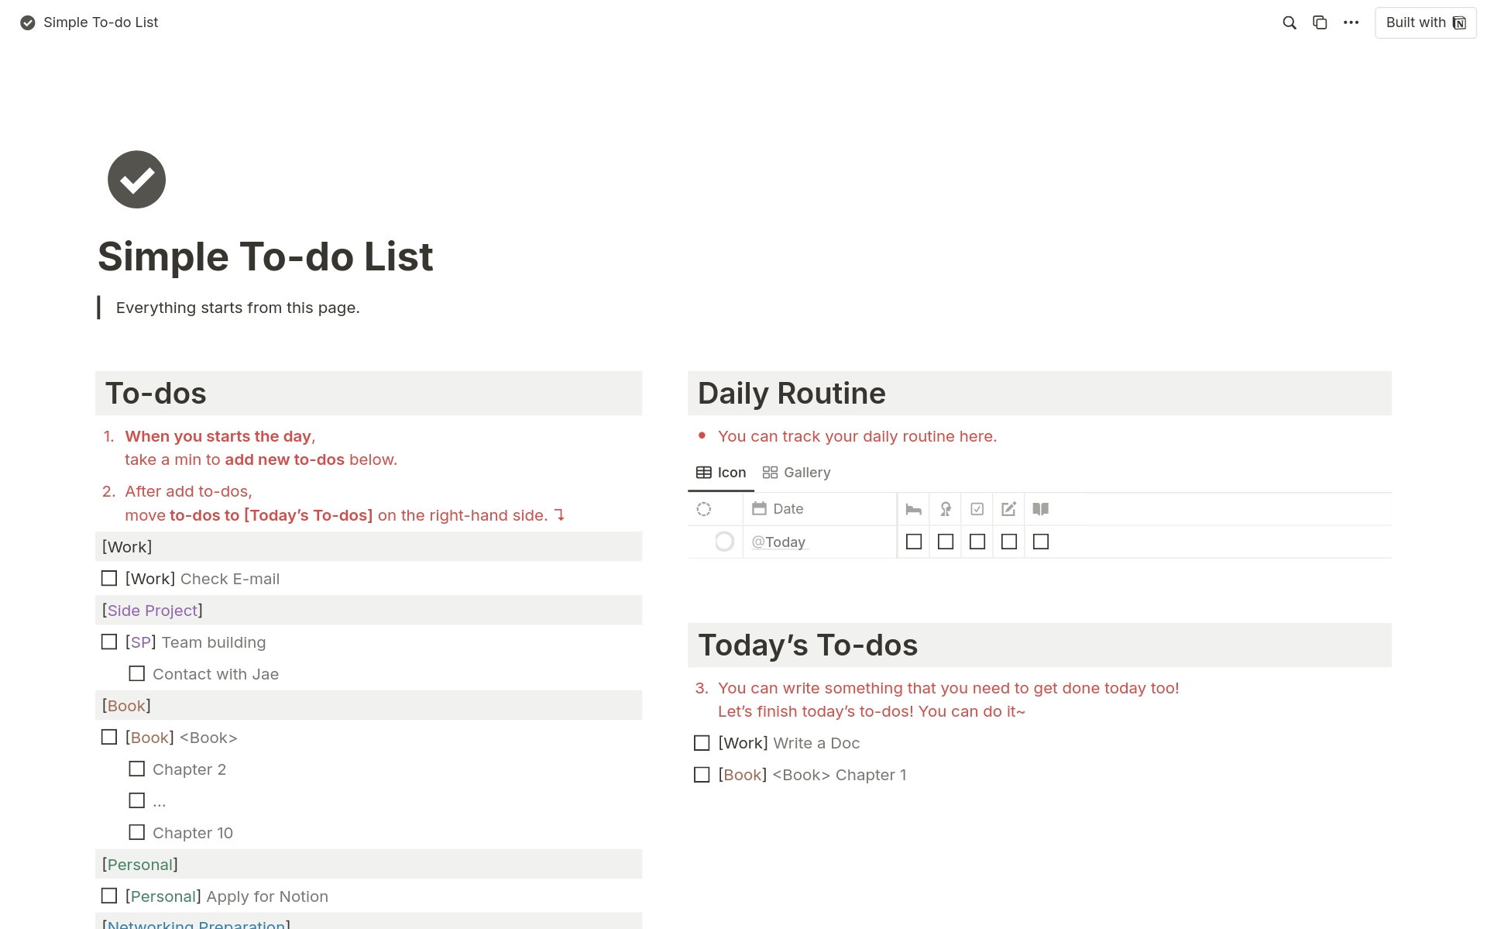Click the bookmark icon in Daily Routine
This screenshot has height=929, width=1487.
click(1040, 508)
